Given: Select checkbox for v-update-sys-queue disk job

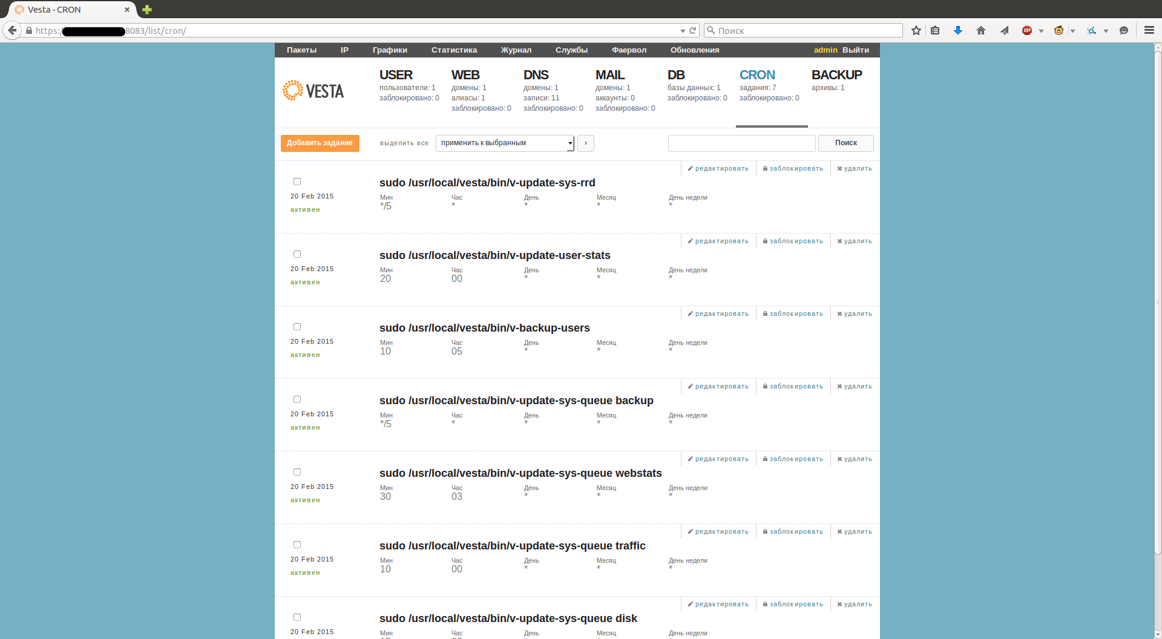Looking at the screenshot, I should coord(297,617).
